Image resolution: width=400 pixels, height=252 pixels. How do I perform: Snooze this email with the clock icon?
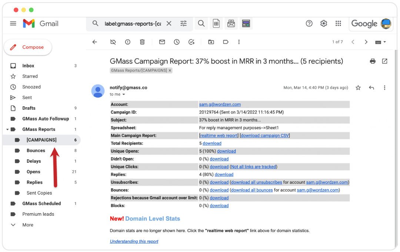click(176, 42)
